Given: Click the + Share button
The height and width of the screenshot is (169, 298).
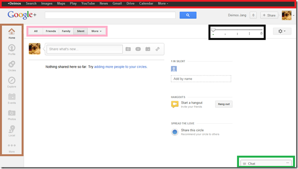Looking at the screenshot, I should click(x=269, y=15).
